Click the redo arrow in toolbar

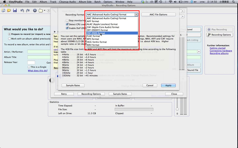27,10
